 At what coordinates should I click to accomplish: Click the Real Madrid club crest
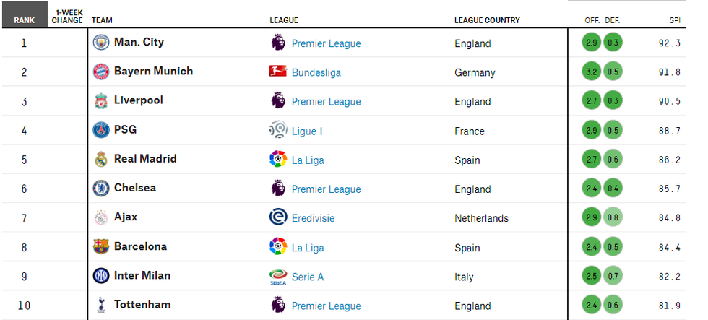[x=100, y=160]
